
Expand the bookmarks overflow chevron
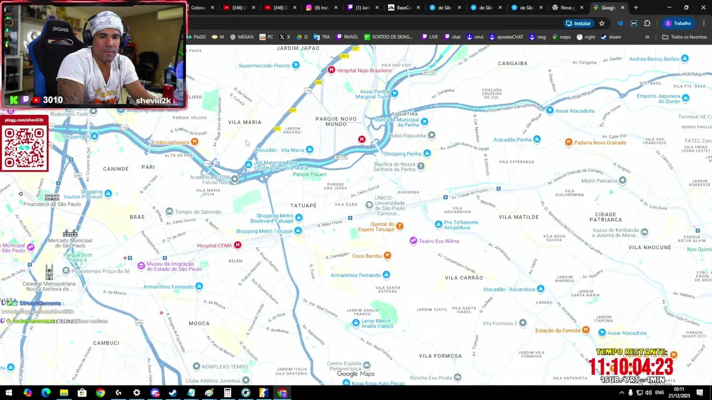[647, 37]
